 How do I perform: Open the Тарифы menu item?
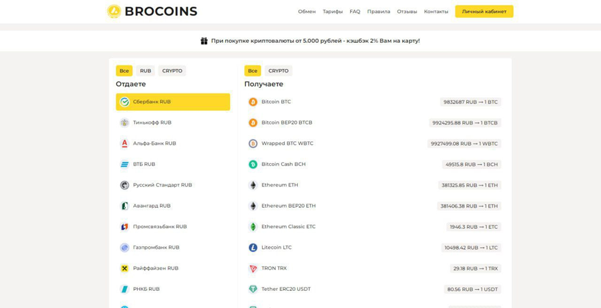coord(332,12)
